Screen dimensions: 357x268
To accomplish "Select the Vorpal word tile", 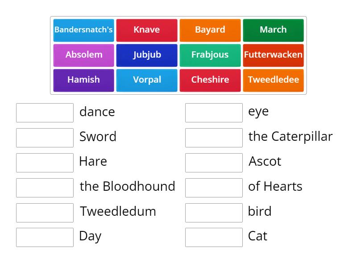I will click(147, 80).
